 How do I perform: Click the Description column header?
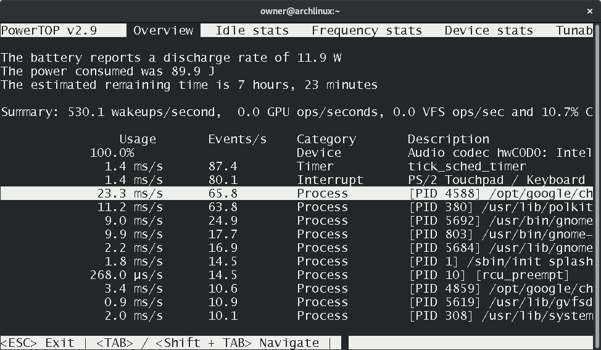tap(449, 139)
